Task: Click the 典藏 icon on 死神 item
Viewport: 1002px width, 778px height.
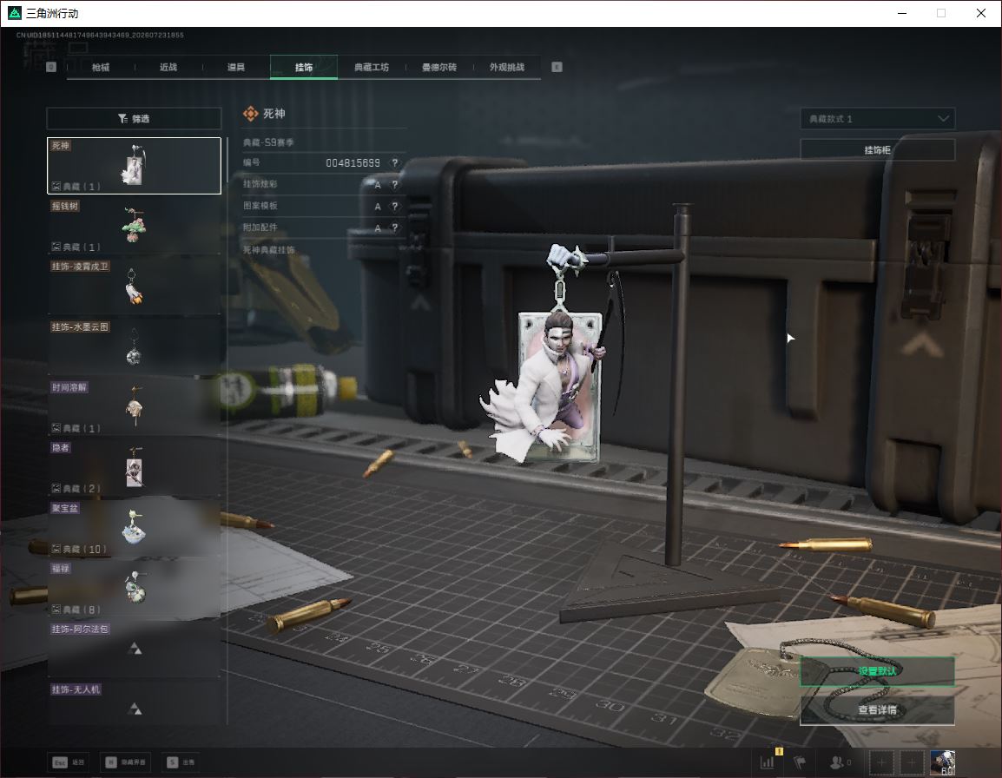Action: tap(56, 187)
